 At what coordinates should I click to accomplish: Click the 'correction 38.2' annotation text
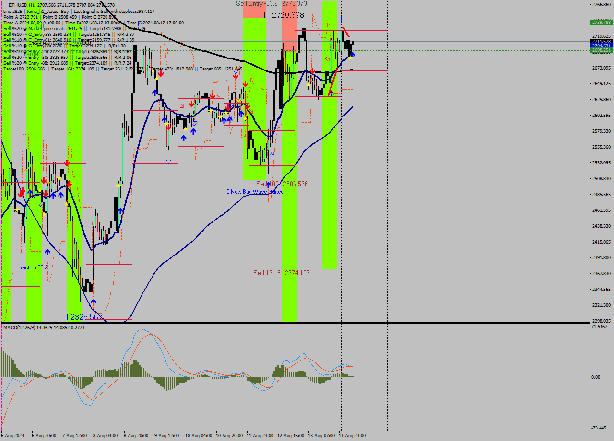click(x=31, y=267)
